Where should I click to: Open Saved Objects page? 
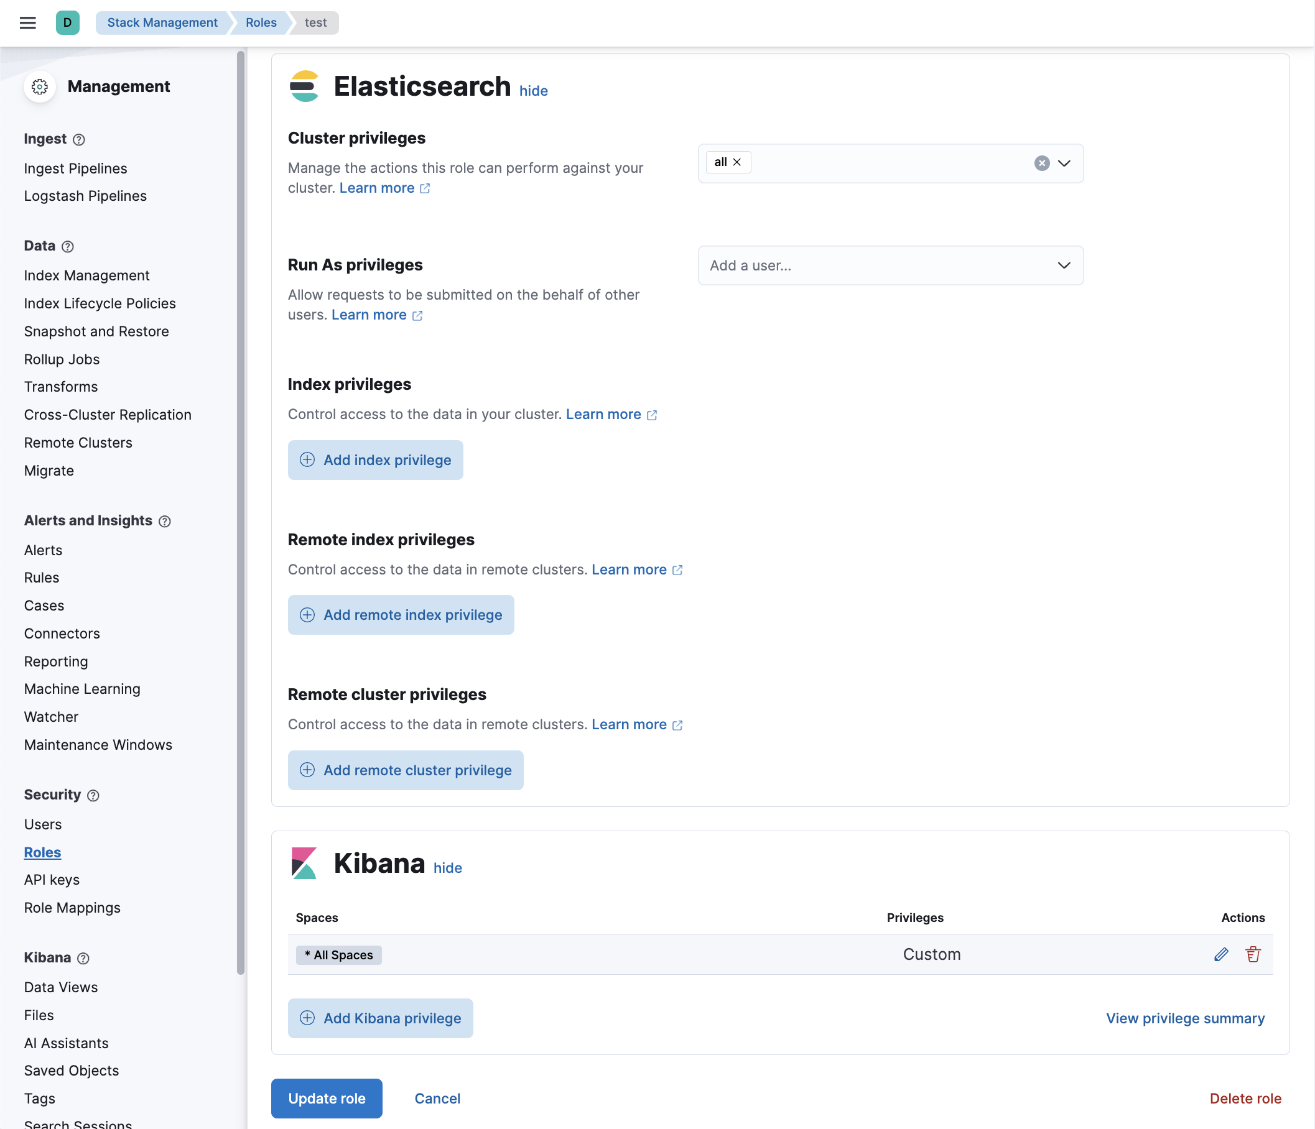[71, 1071]
